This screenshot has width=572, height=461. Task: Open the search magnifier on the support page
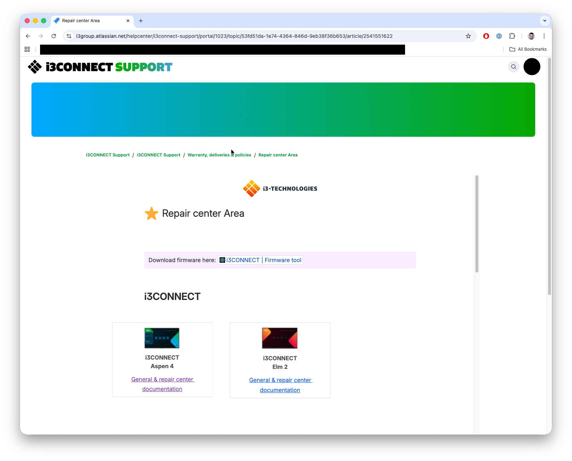tap(513, 67)
